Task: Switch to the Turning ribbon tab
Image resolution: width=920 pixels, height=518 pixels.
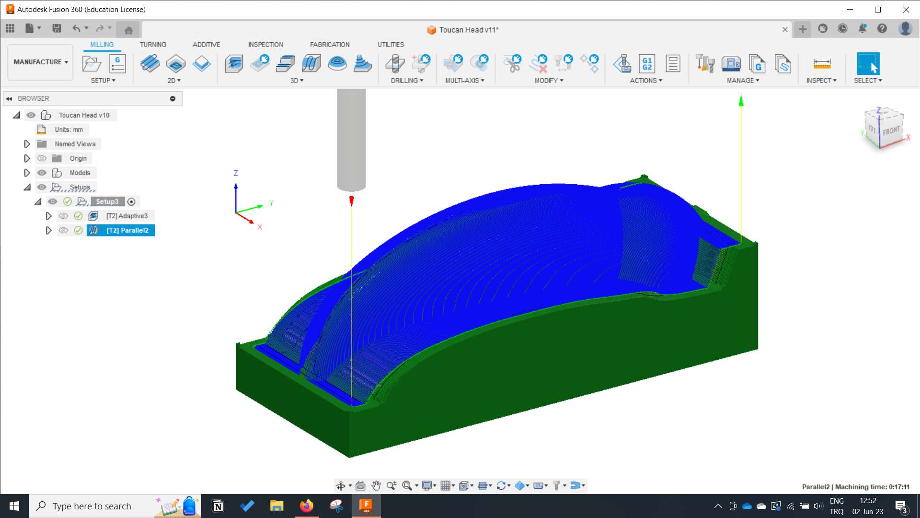Action: [152, 44]
